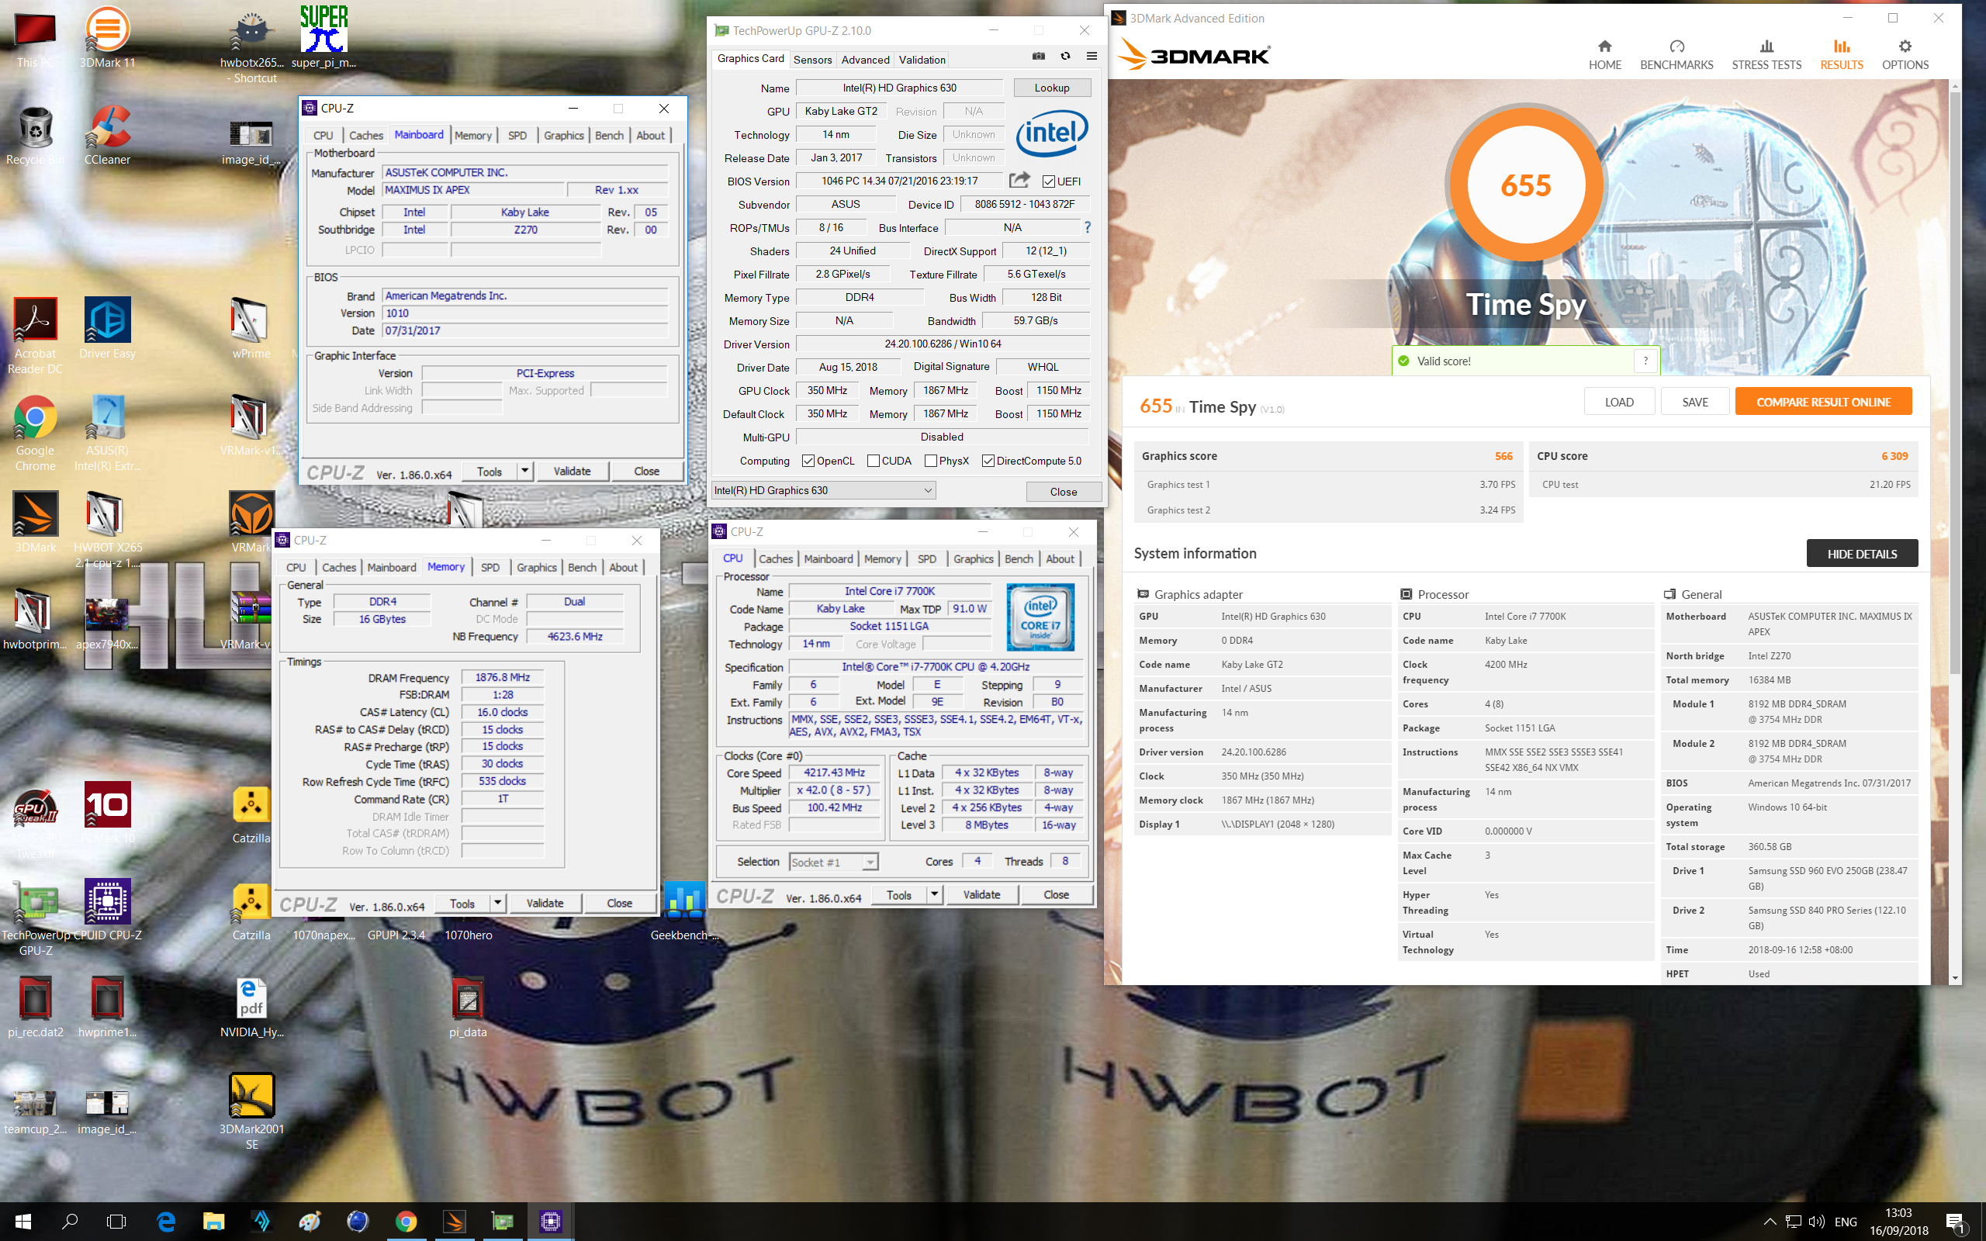This screenshot has height=1241, width=1986.
Task: Open Tools dropdown arrow in Memory CPU-Z
Action: click(497, 903)
